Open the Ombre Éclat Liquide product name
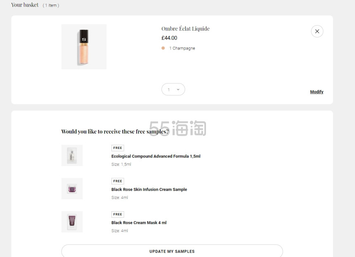Image resolution: width=355 pixels, height=257 pixels. point(185,28)
